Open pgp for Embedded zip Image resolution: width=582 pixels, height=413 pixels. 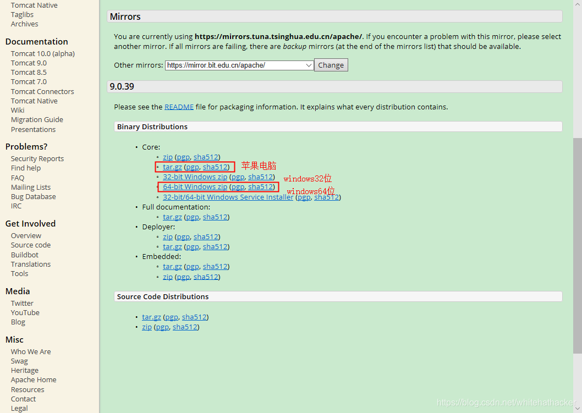pyautogui.click(x=183, y=277)
